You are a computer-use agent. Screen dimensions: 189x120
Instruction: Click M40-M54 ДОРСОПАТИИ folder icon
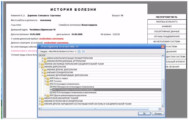click(x=43, y=67)
